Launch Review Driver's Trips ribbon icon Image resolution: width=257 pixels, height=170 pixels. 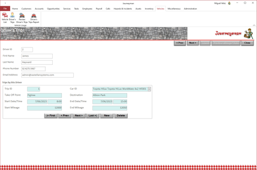pos(22,18)
